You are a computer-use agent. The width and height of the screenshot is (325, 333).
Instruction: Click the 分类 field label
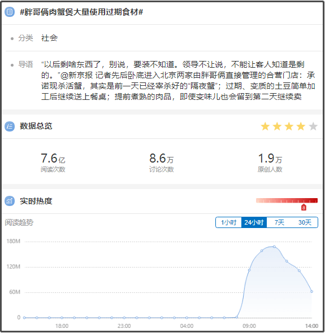(25, 38)
